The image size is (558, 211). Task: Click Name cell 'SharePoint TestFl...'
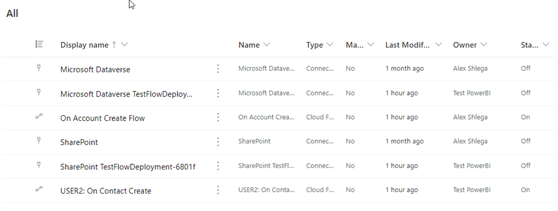266,165
